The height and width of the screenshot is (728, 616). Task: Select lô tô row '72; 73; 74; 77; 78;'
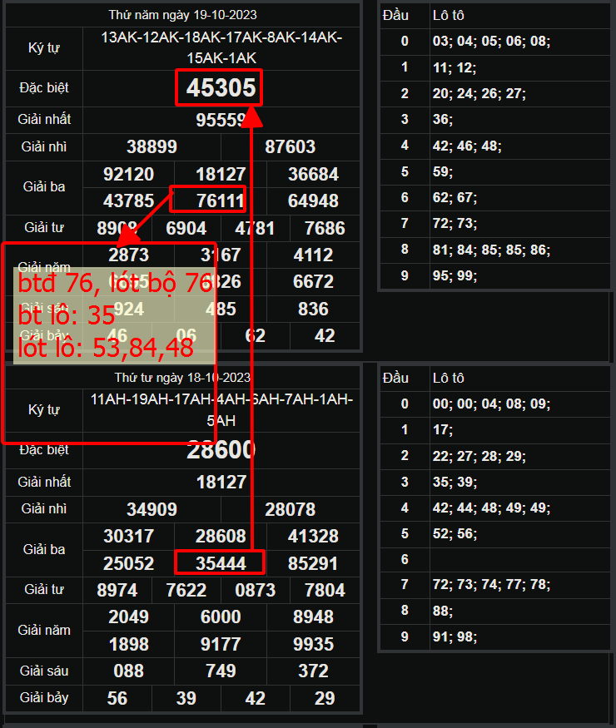point(491,585)
